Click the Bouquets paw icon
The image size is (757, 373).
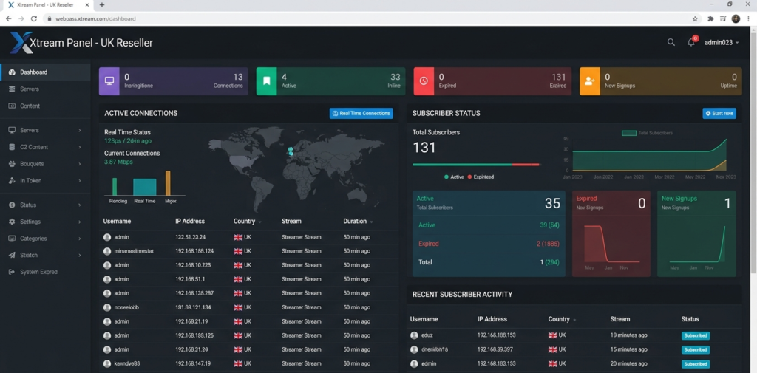click(12, 164)
